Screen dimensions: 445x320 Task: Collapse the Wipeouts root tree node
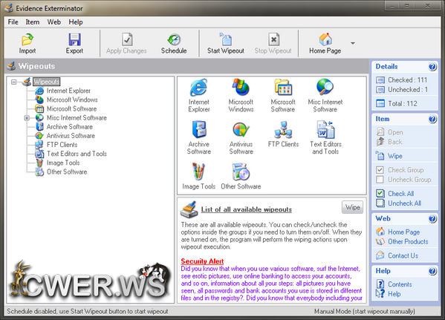tap(13, 82)
